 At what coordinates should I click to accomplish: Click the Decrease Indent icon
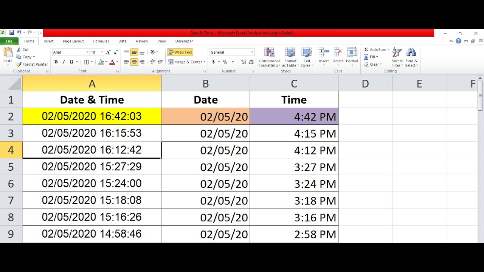[153, 62]
